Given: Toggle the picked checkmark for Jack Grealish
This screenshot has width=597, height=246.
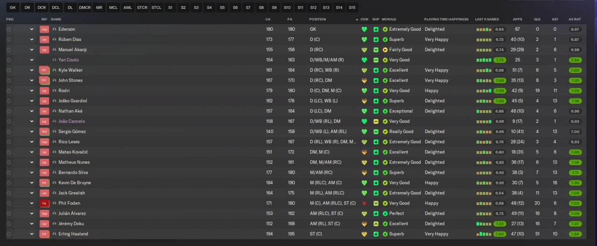Looking at the screenshot, I should click(x=9, y=193).
